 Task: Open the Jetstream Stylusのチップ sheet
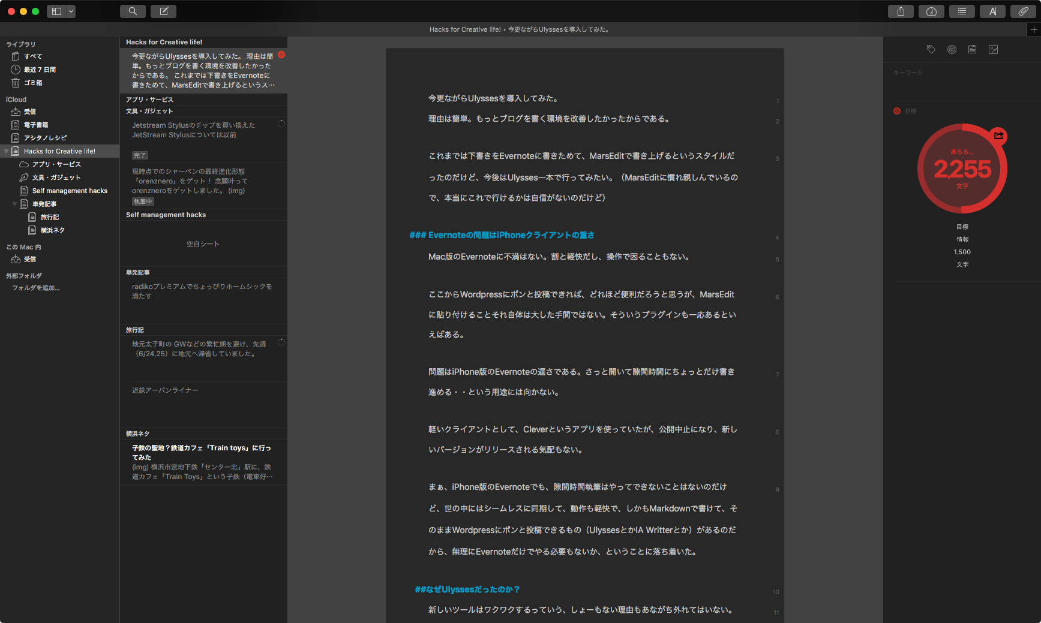(203, 139)
